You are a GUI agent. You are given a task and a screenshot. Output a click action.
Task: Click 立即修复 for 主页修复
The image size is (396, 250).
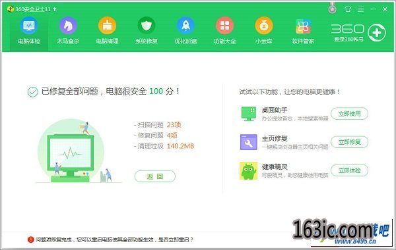pyautogui.click(x=349, y=142)
